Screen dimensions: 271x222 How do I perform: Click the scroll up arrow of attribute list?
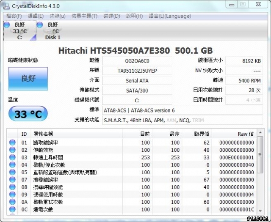coord(260,133)
